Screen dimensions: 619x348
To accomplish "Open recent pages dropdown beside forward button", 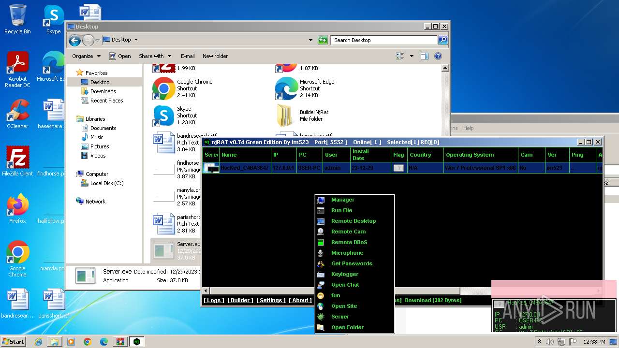I will pos(97,40).
